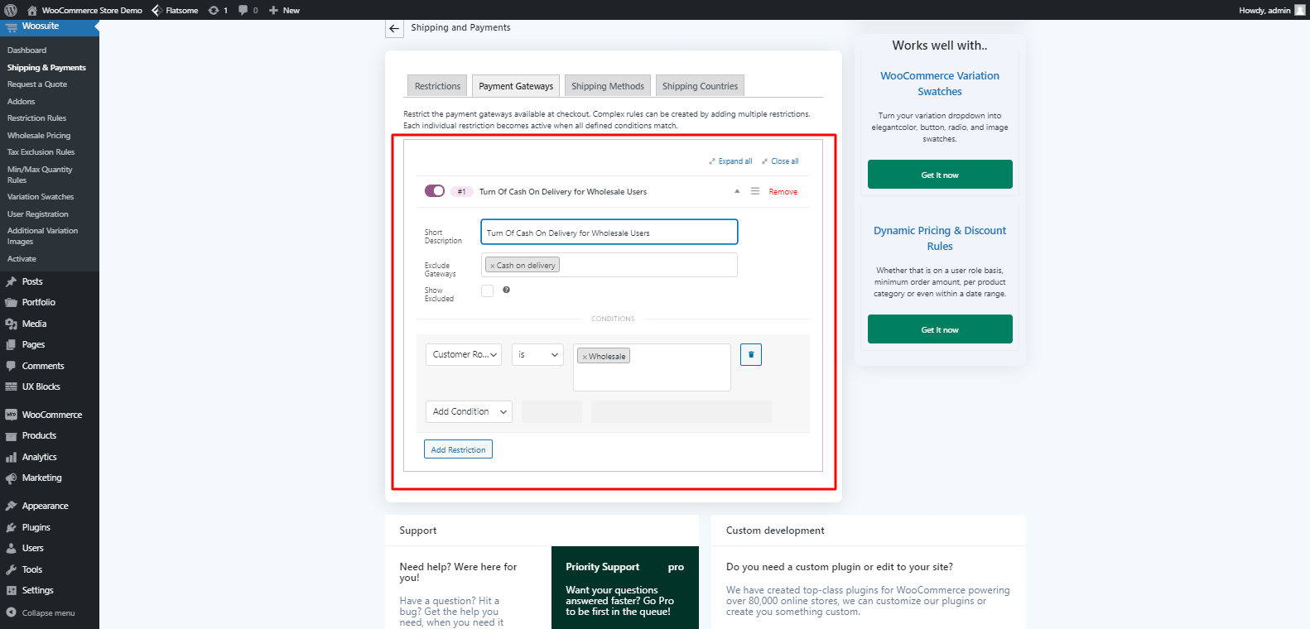Image resolution: width=1310 pixels, height=629 pixels.
Task: Open Posts via its pin icon
Action: pos(11,281)
